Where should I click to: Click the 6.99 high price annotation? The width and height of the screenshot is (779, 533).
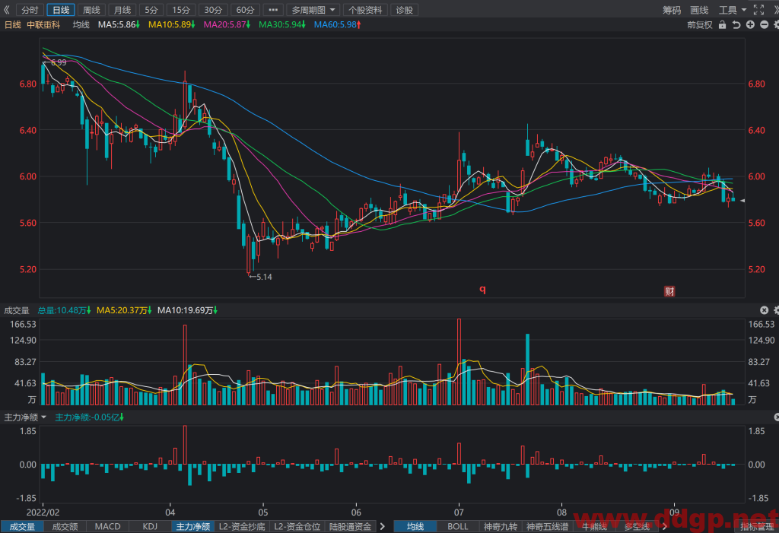55,62
